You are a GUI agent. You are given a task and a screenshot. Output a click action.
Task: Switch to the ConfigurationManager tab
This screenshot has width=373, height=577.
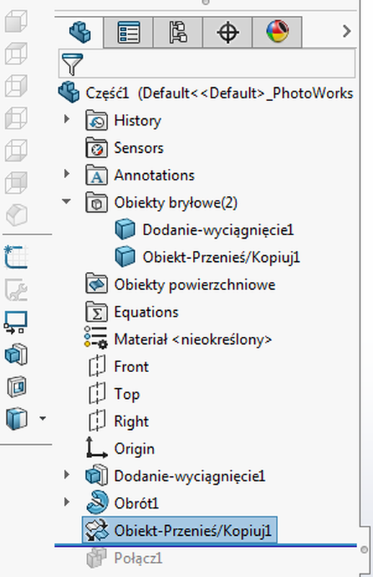pyautogui.click(x=178, y=32)
